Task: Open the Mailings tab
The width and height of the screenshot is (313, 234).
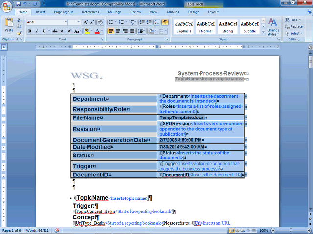Action: pos(114,12)
